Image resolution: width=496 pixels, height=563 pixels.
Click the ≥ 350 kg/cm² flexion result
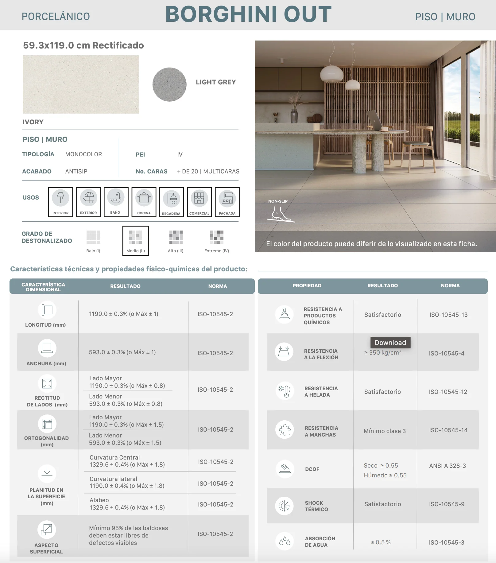[383, 353]
